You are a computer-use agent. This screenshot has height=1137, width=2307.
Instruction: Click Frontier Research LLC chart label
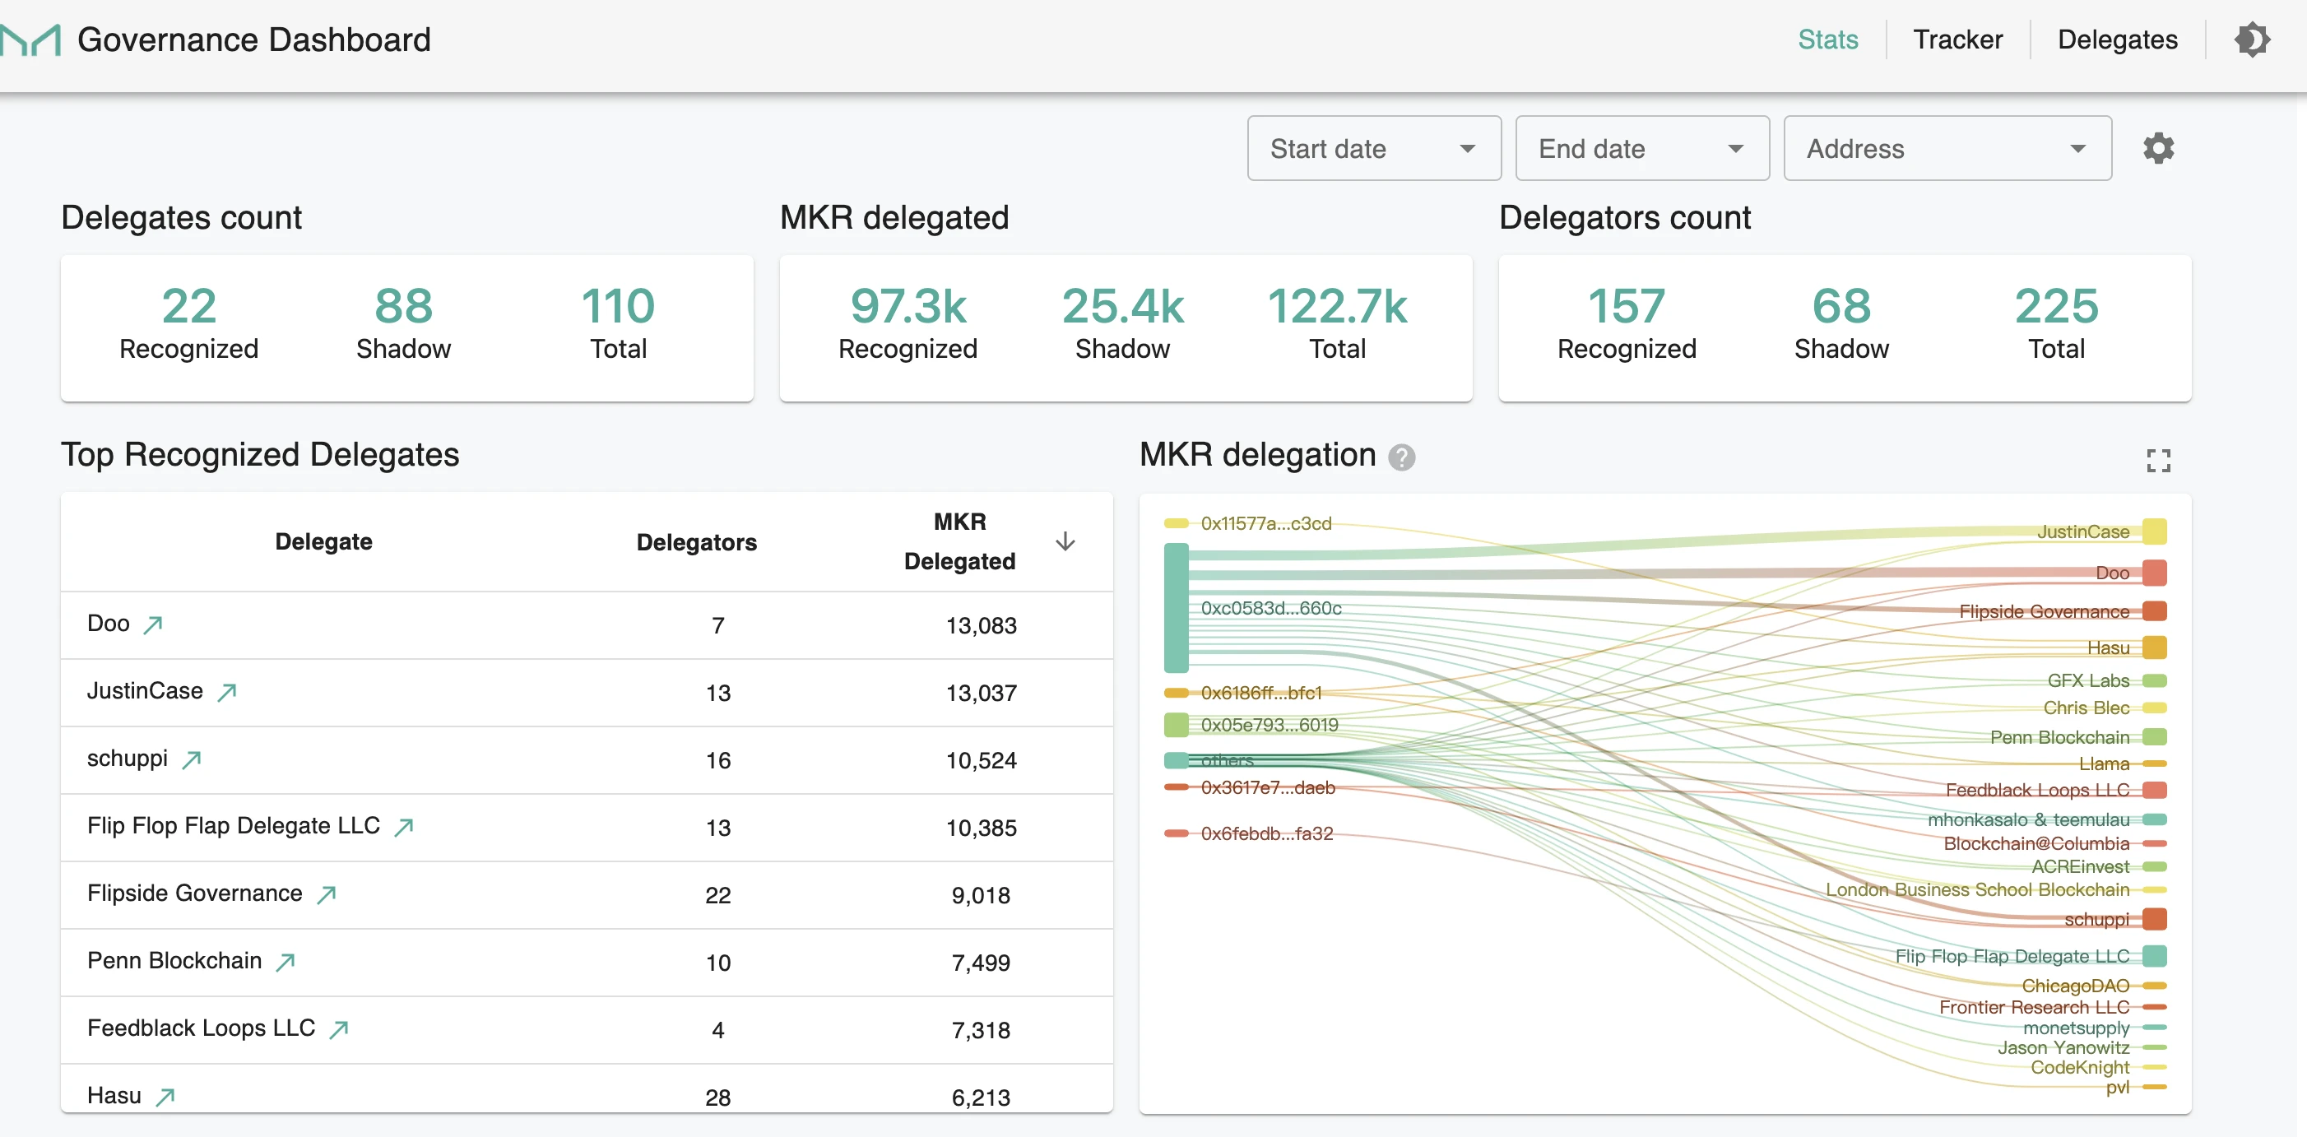(x=2034, y=1007)
